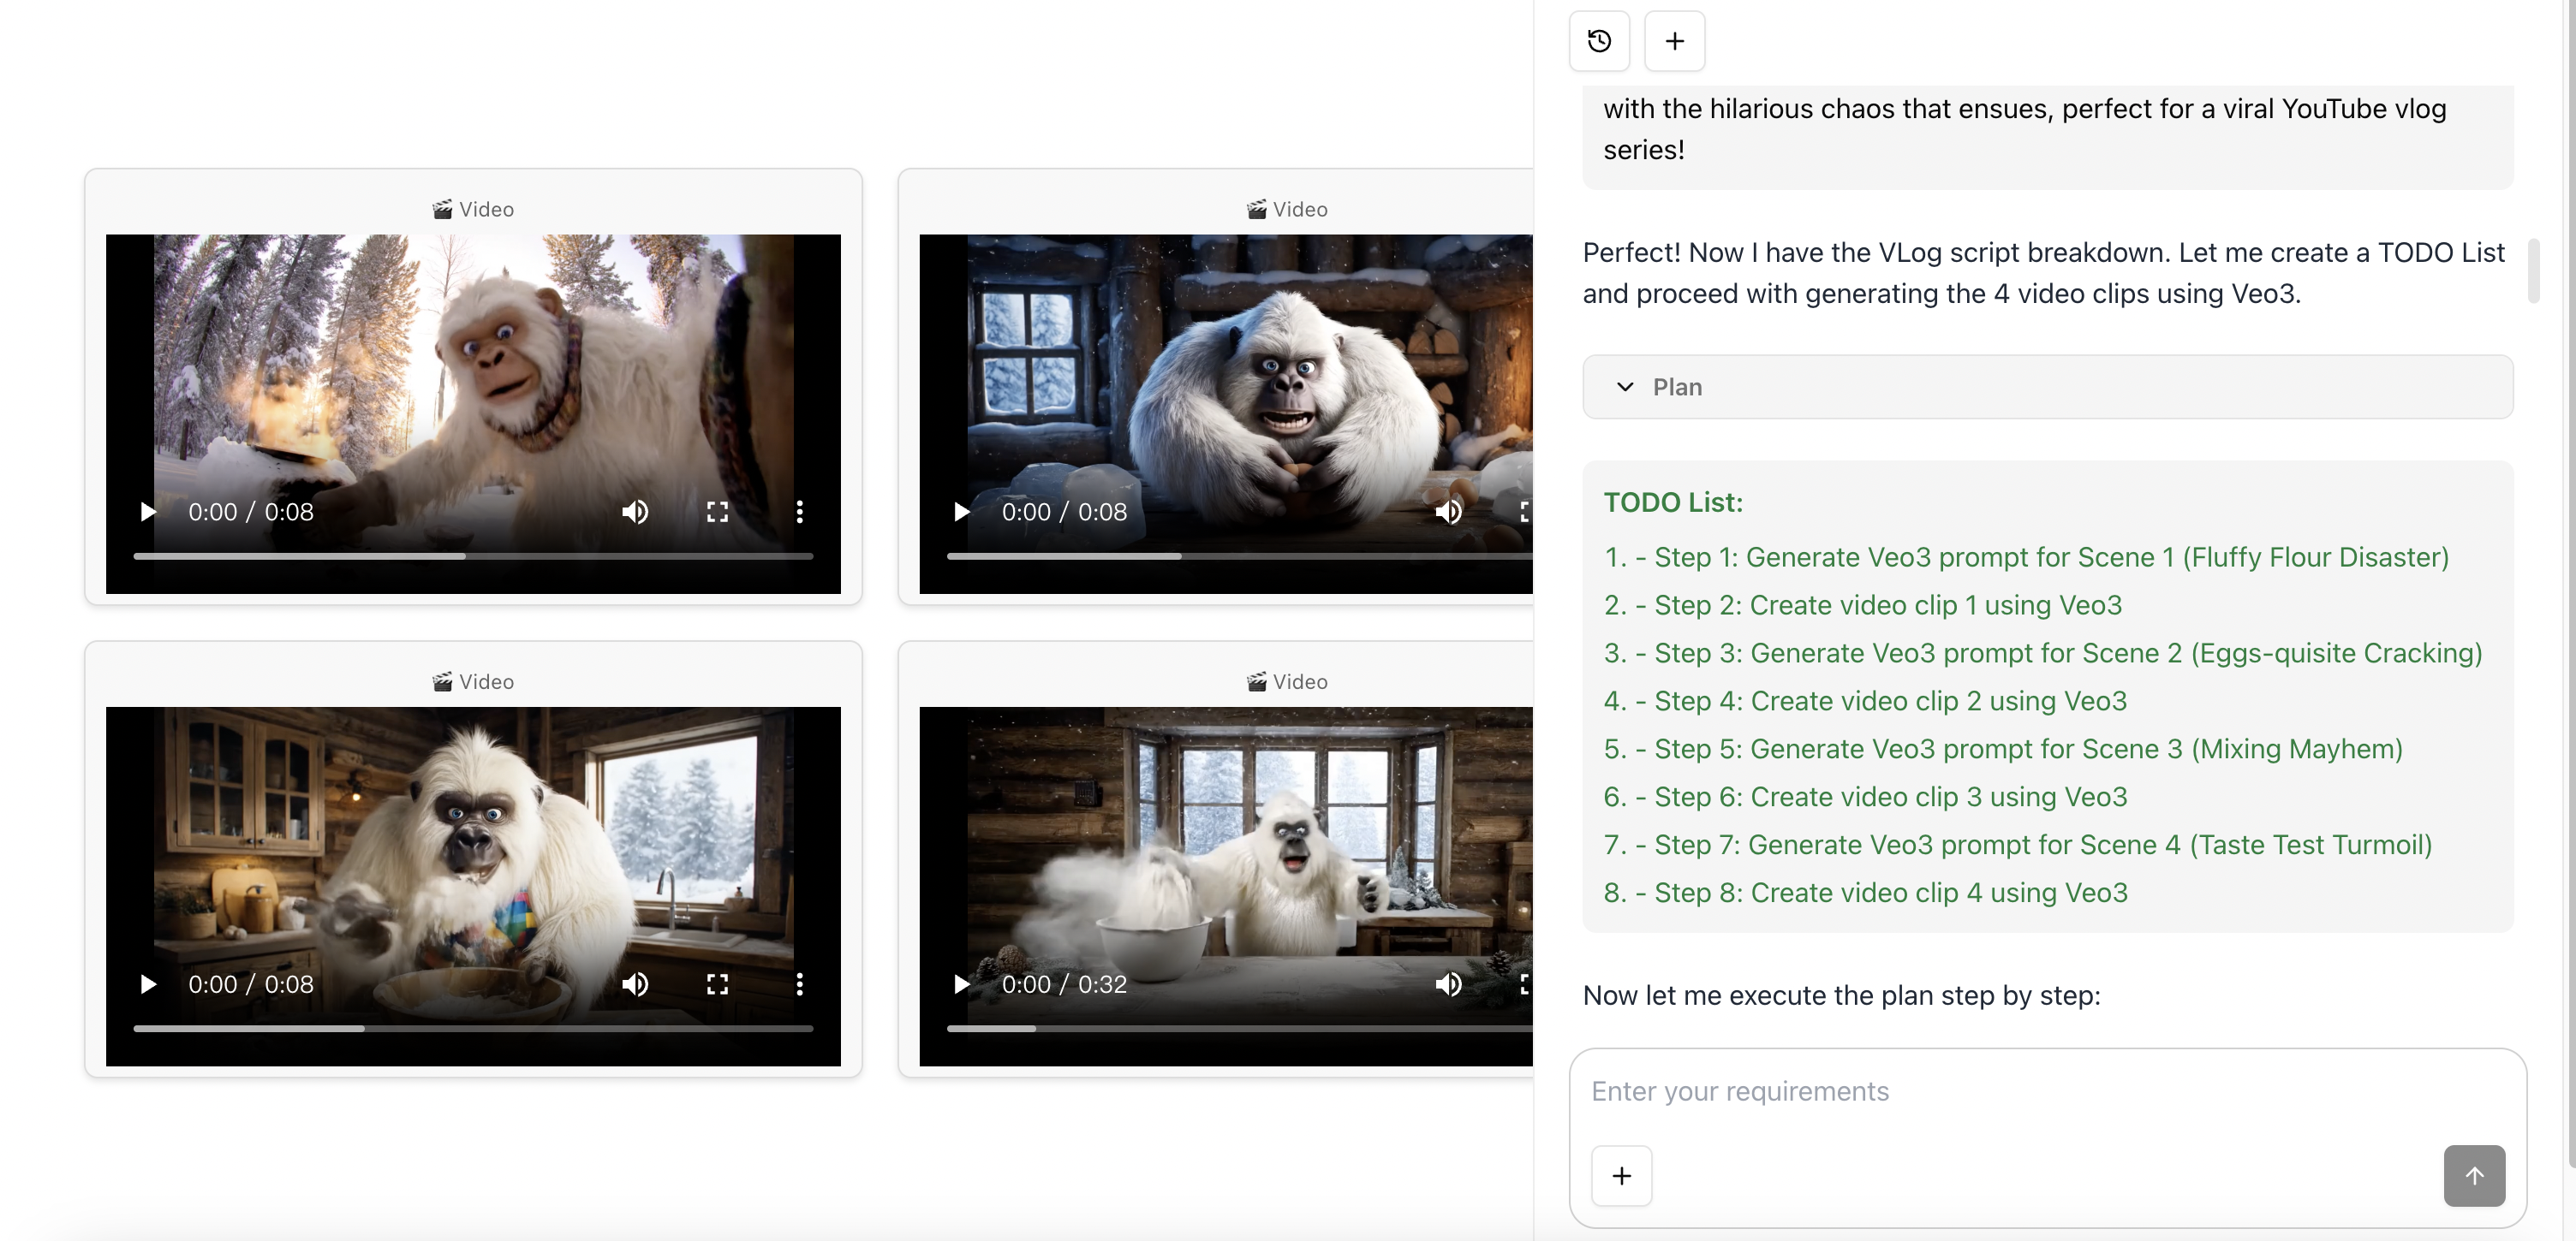Open more options menu on bottom-left video
The width and height of the screenshot is (2576, 1241).
click(x=800, y=984)
